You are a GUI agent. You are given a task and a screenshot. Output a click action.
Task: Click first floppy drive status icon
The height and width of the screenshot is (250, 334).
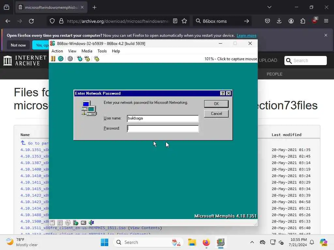click(52, 223)
